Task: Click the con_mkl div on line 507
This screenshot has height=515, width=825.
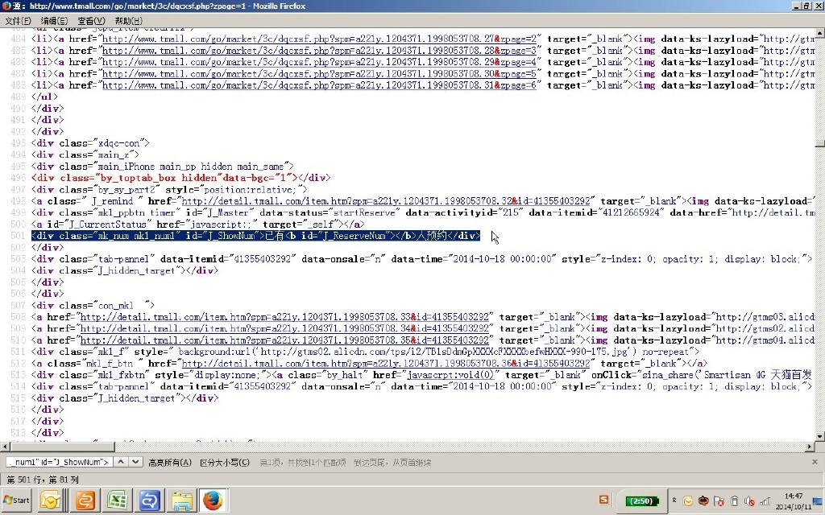Action: (93, 305)
